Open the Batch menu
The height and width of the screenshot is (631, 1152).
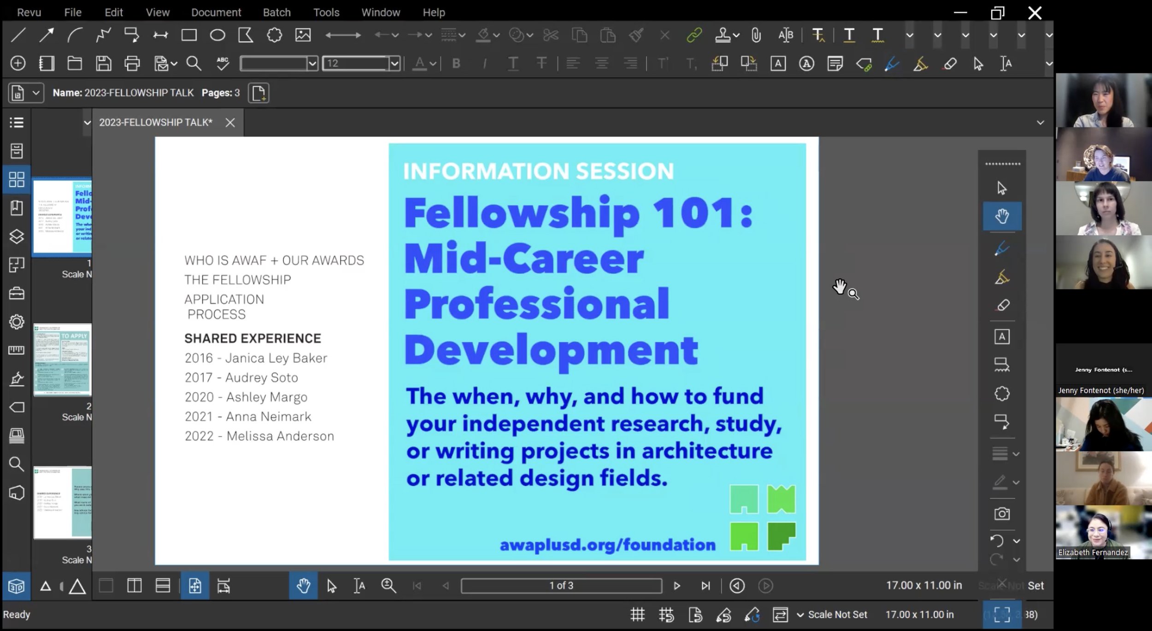276,12
